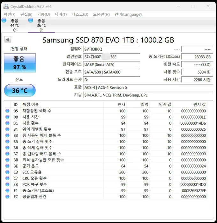Image resolution: width=217 pixels, height=223 pixels.
Task: Click the 특성 이름 column header
Action: point(62,104)
